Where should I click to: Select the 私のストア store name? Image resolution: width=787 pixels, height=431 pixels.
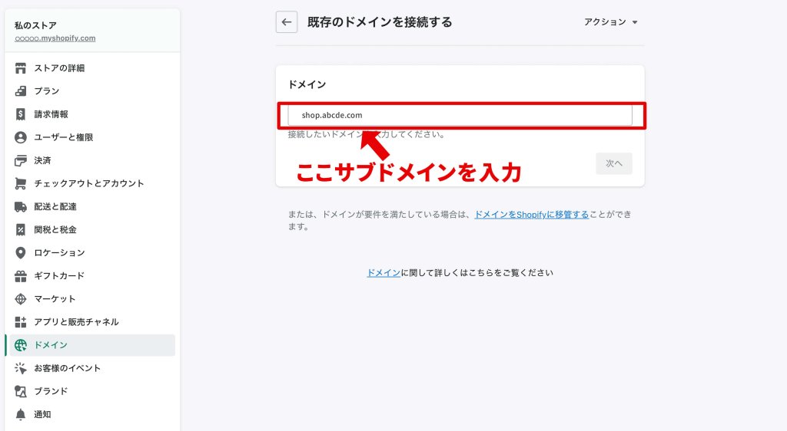pos(35,25)
